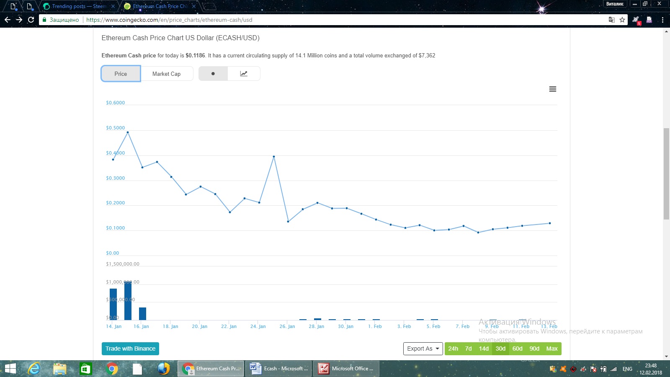Switch to Ecash Microsoft Word taskbar window
The width and height of the screenshot is (670, 377).
pos(278,369)
